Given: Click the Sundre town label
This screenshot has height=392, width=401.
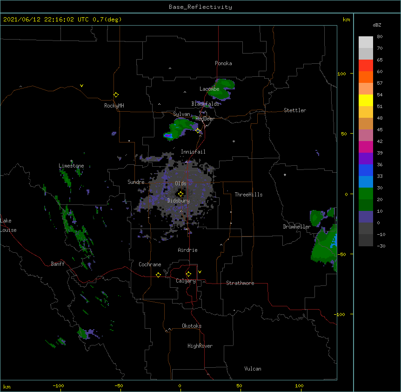Looking at the screenshot, I should tap(136, 182).
